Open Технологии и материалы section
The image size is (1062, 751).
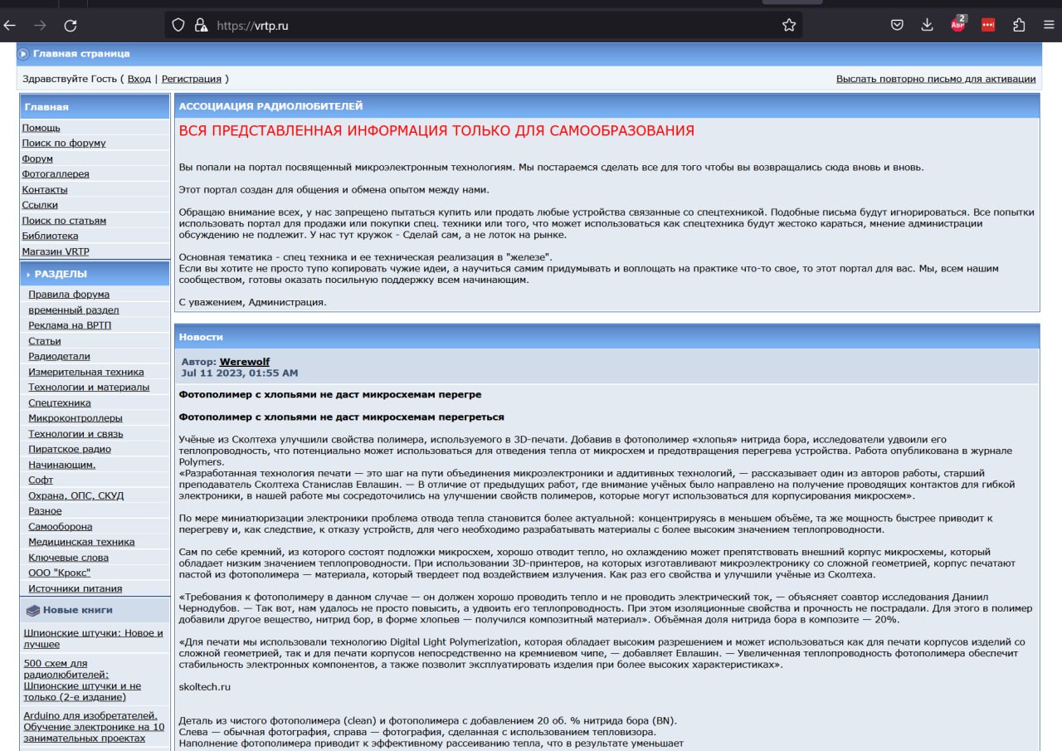point(89,388)
